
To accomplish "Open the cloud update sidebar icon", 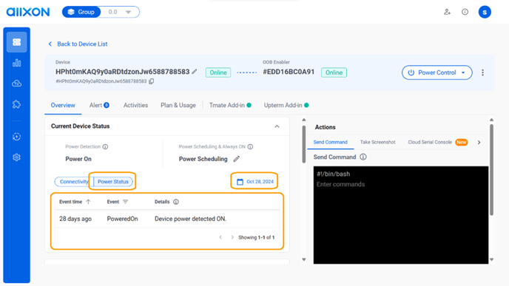I will click(16, 84).
